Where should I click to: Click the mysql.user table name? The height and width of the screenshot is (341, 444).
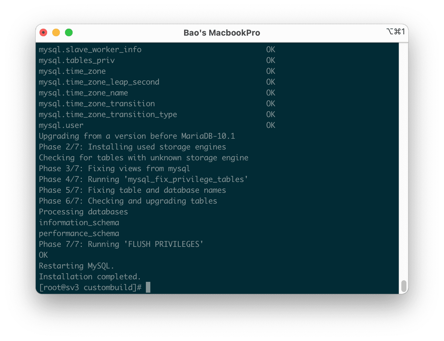pos(61,125)
